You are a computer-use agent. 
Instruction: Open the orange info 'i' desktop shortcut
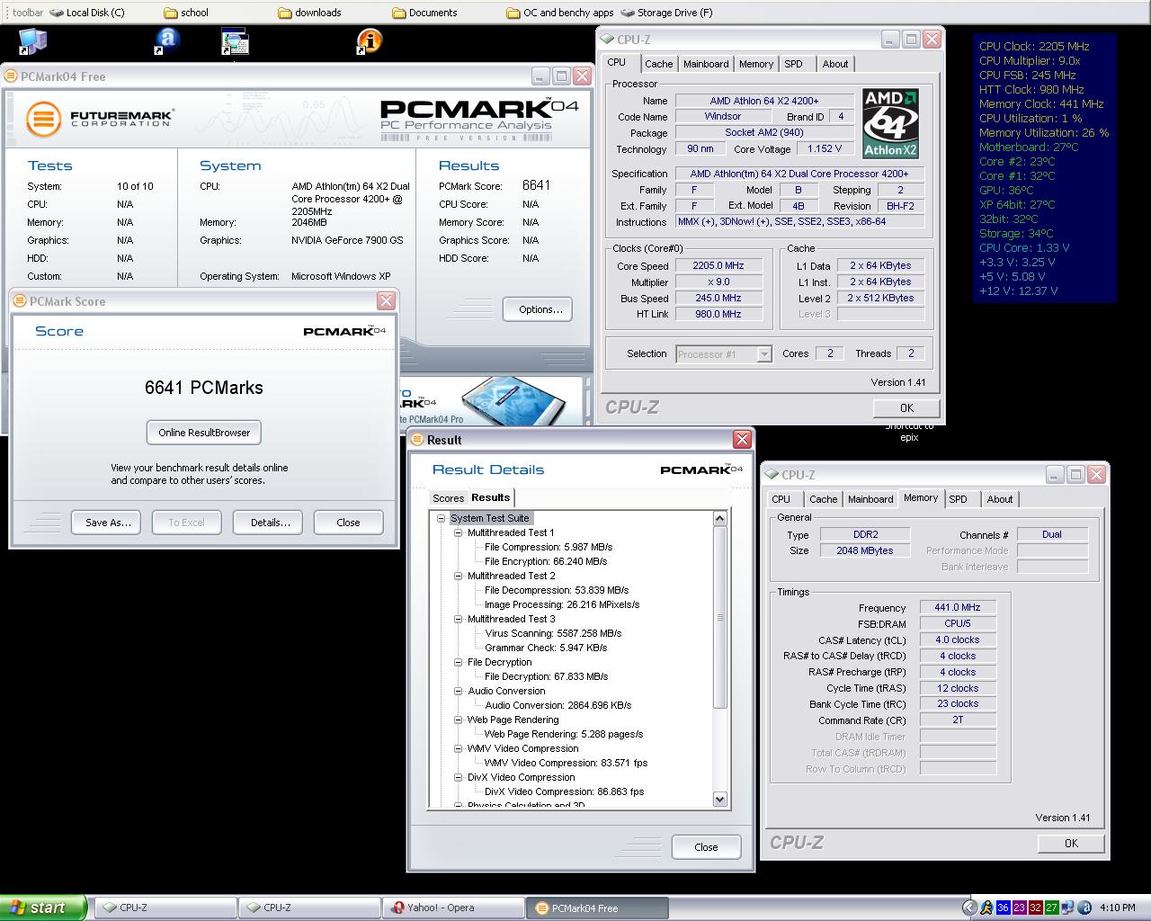point(369,41)
